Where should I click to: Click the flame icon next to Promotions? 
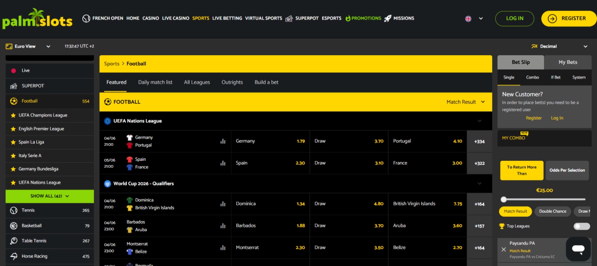(x=348, y=18)
